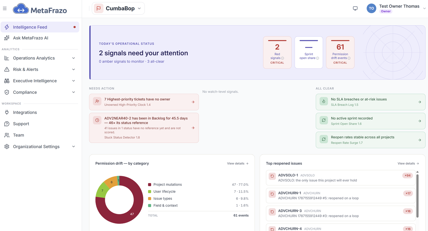This screenshot has width=428, height=231.
Task: Click refresh icon on No active sprint card
Action: pos(324,120)
